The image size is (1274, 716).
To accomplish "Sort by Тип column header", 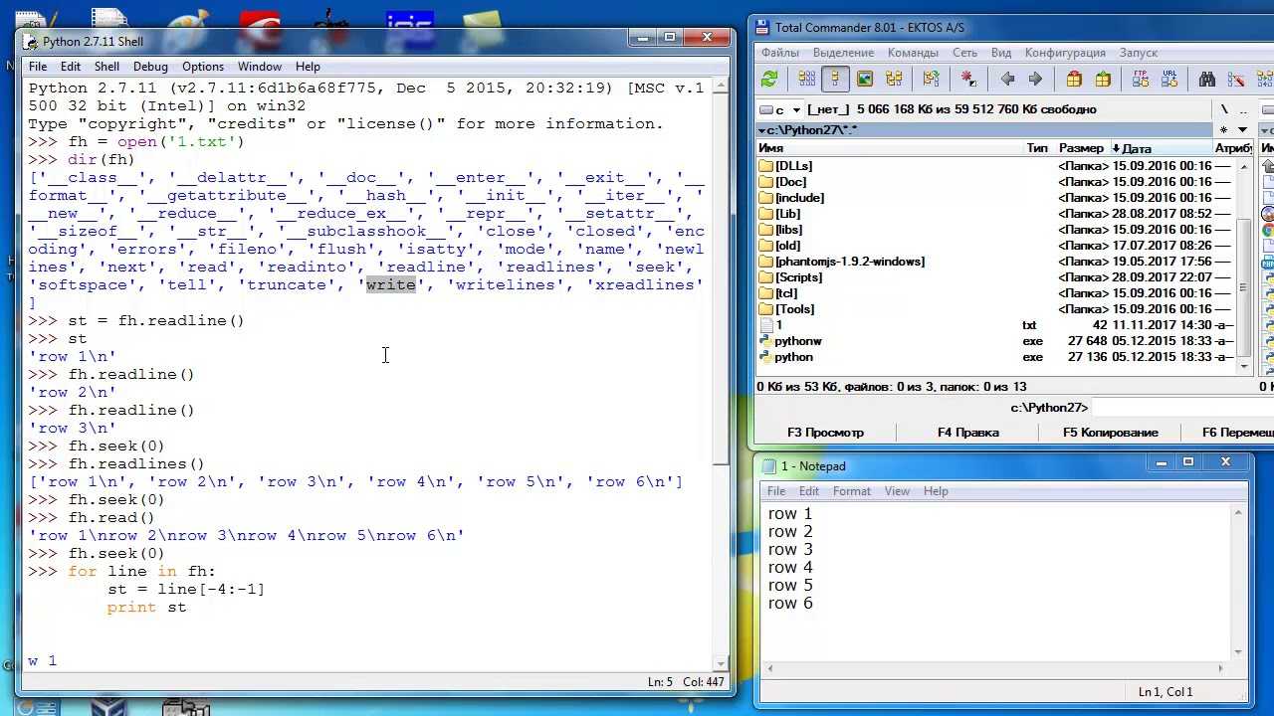I will pos(1039,148).
